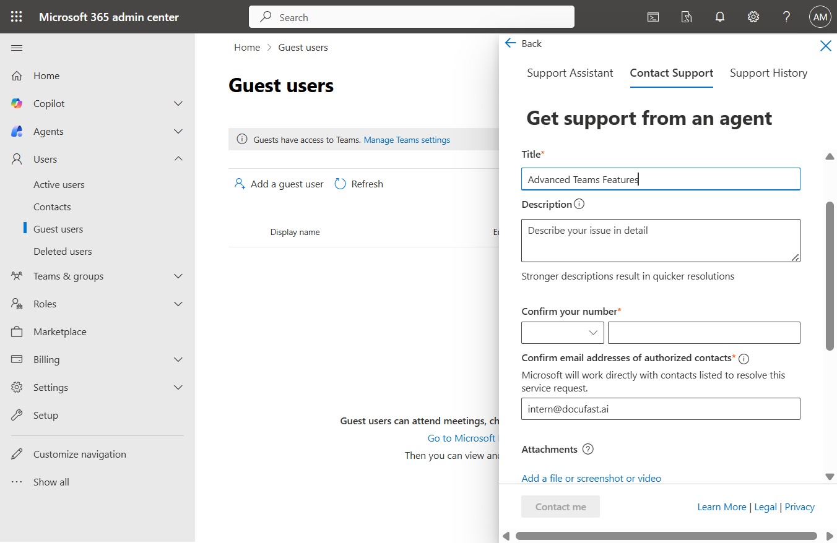Image resolution: width=837 pixels, height=543 pixels.
Task: Close the support panel with the X
Action: [825, 45]
